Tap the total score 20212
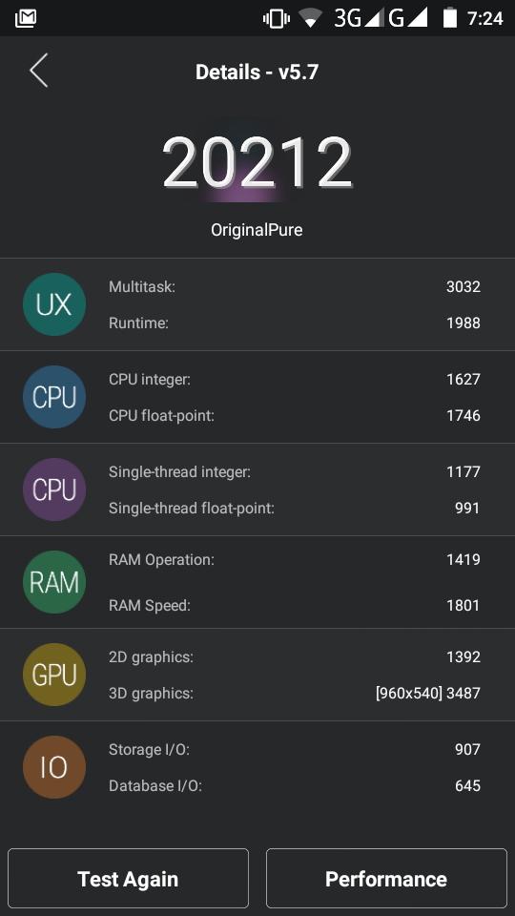Viewport: 515px width, 916px height. pos(257,162)
